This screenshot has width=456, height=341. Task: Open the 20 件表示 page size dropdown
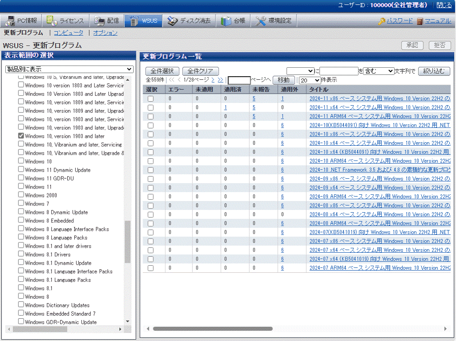tap(310, 80)
